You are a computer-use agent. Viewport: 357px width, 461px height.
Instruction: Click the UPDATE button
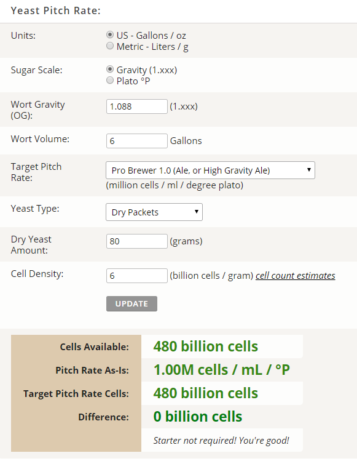131,303
